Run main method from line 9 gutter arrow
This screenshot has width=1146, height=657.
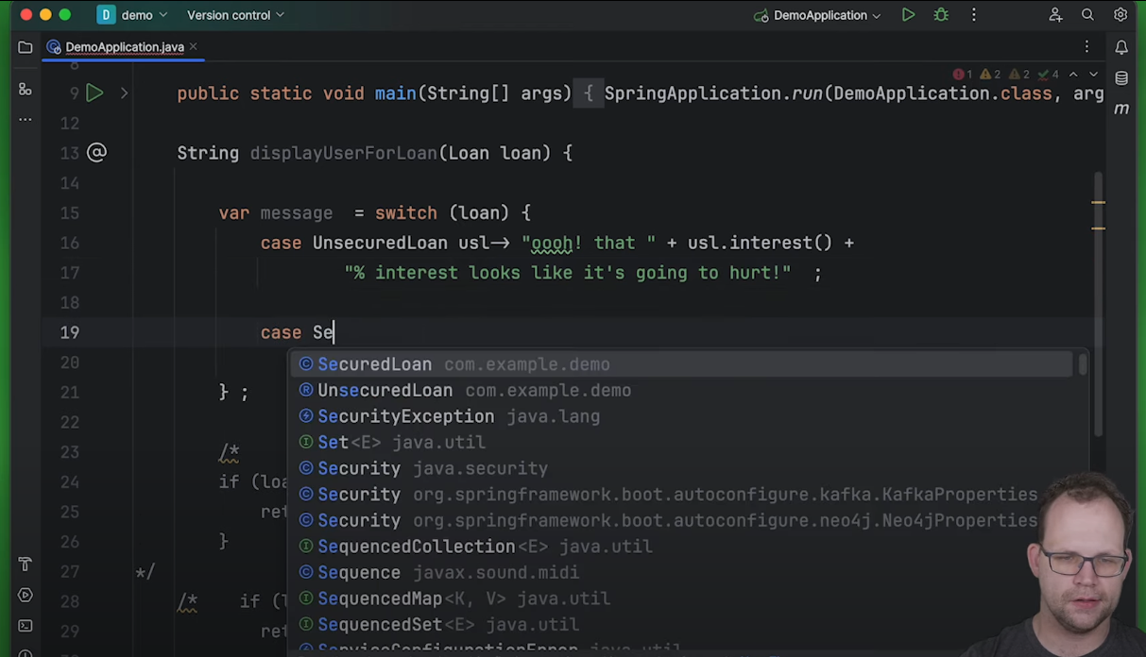[94, 93]
